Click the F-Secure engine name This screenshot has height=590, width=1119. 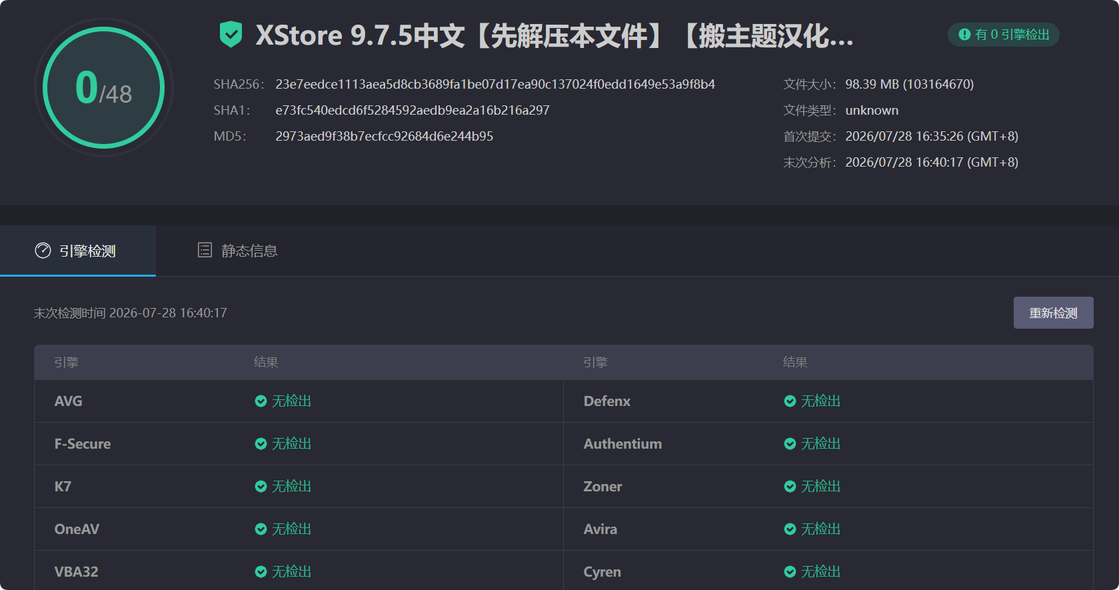point(83,444)
